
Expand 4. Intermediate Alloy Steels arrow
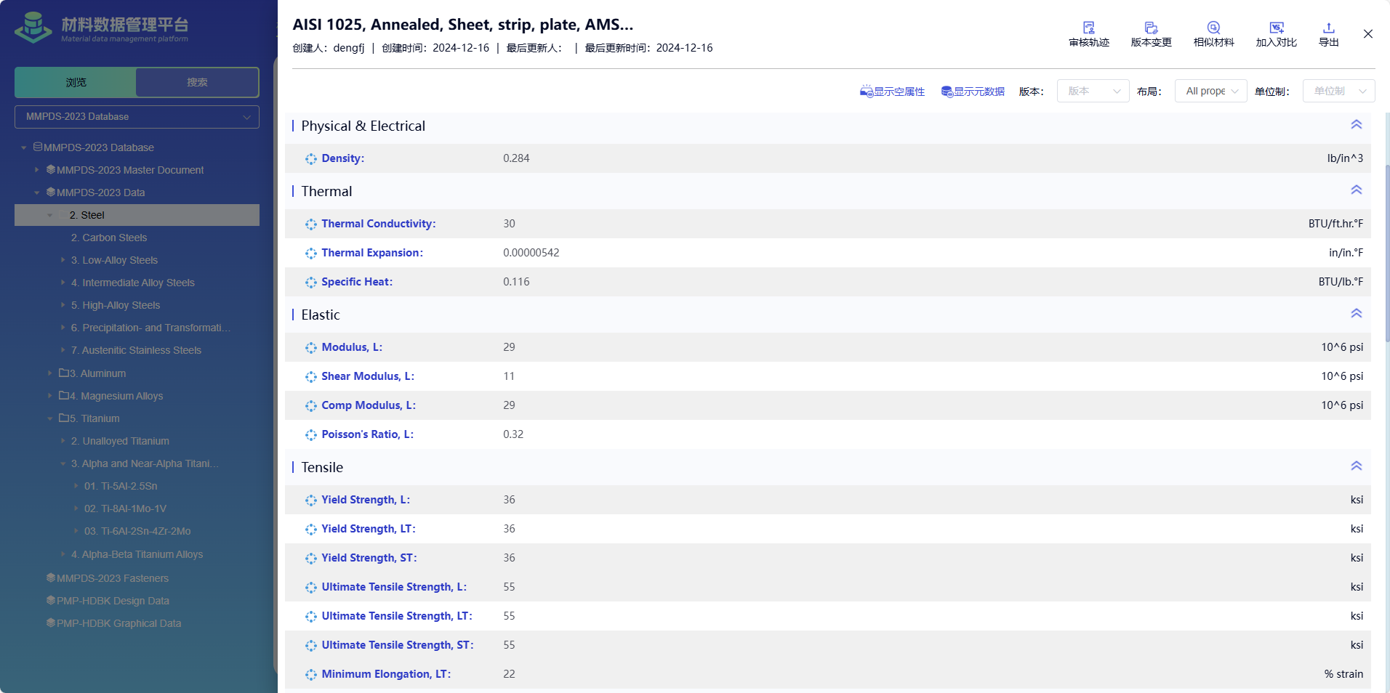(63, 283)
